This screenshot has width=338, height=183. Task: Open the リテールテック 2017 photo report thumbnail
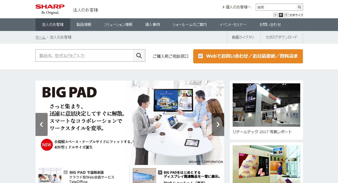pyautogui.click(x=266, y=105)
